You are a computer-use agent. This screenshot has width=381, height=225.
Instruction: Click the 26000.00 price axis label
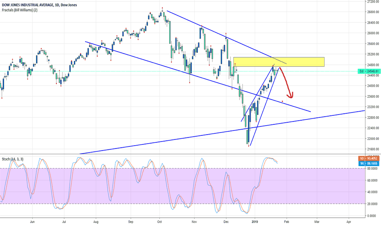(373, 33)
